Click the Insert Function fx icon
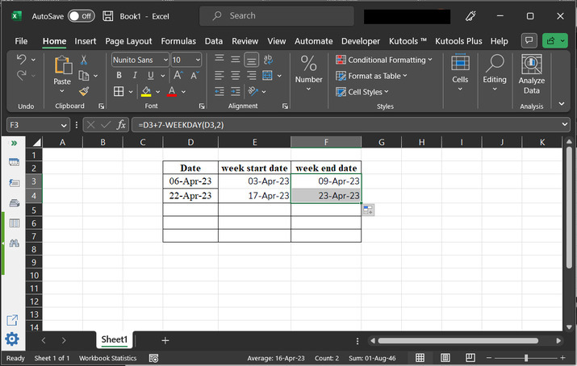 (x=121, y=125)
